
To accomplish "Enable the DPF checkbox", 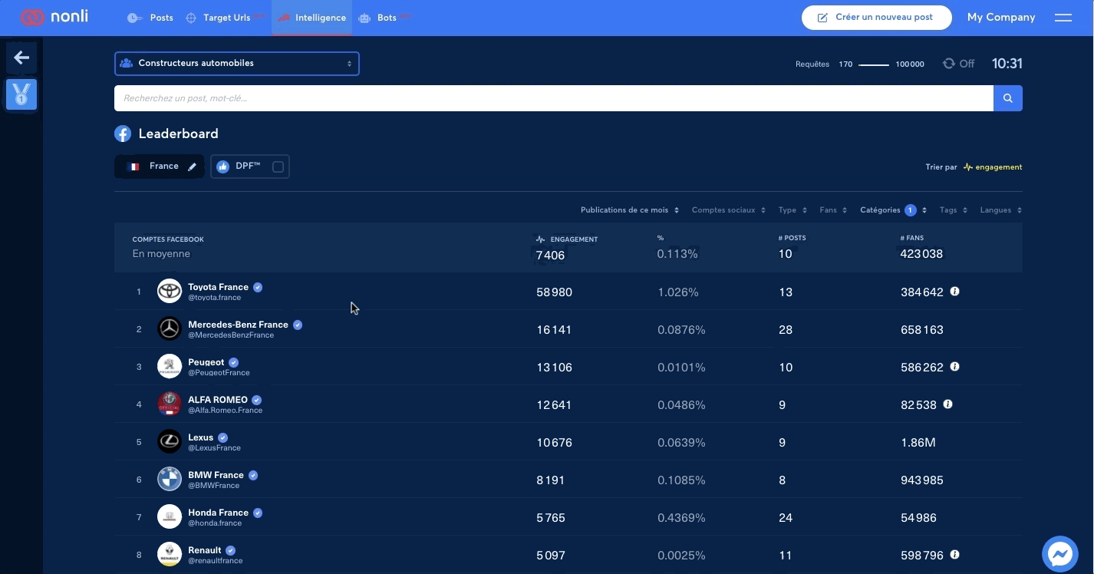I will [x=278, y=167].
